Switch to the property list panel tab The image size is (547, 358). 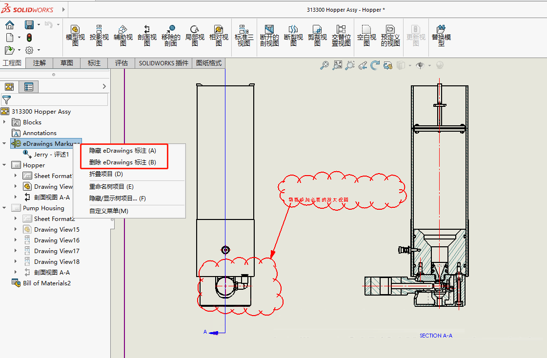coord(29,87)
